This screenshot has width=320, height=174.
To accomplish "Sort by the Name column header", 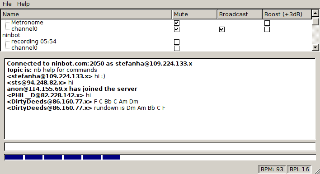I will click(x=86, y=14).
